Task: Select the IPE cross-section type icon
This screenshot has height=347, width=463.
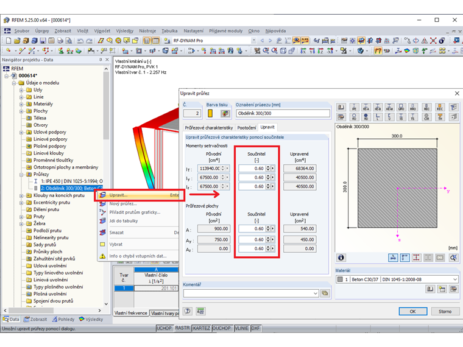Action: 355,107
